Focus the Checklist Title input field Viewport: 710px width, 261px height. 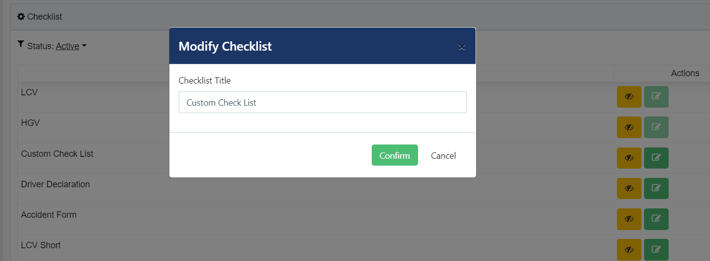(x=323, y=102)
